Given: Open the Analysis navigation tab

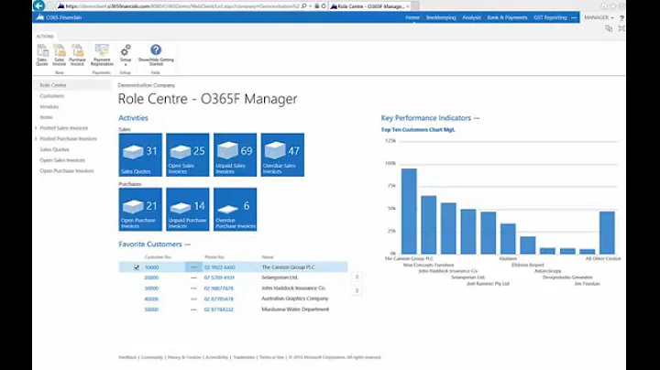Looking at the screenshot, I should pos(471,17).
